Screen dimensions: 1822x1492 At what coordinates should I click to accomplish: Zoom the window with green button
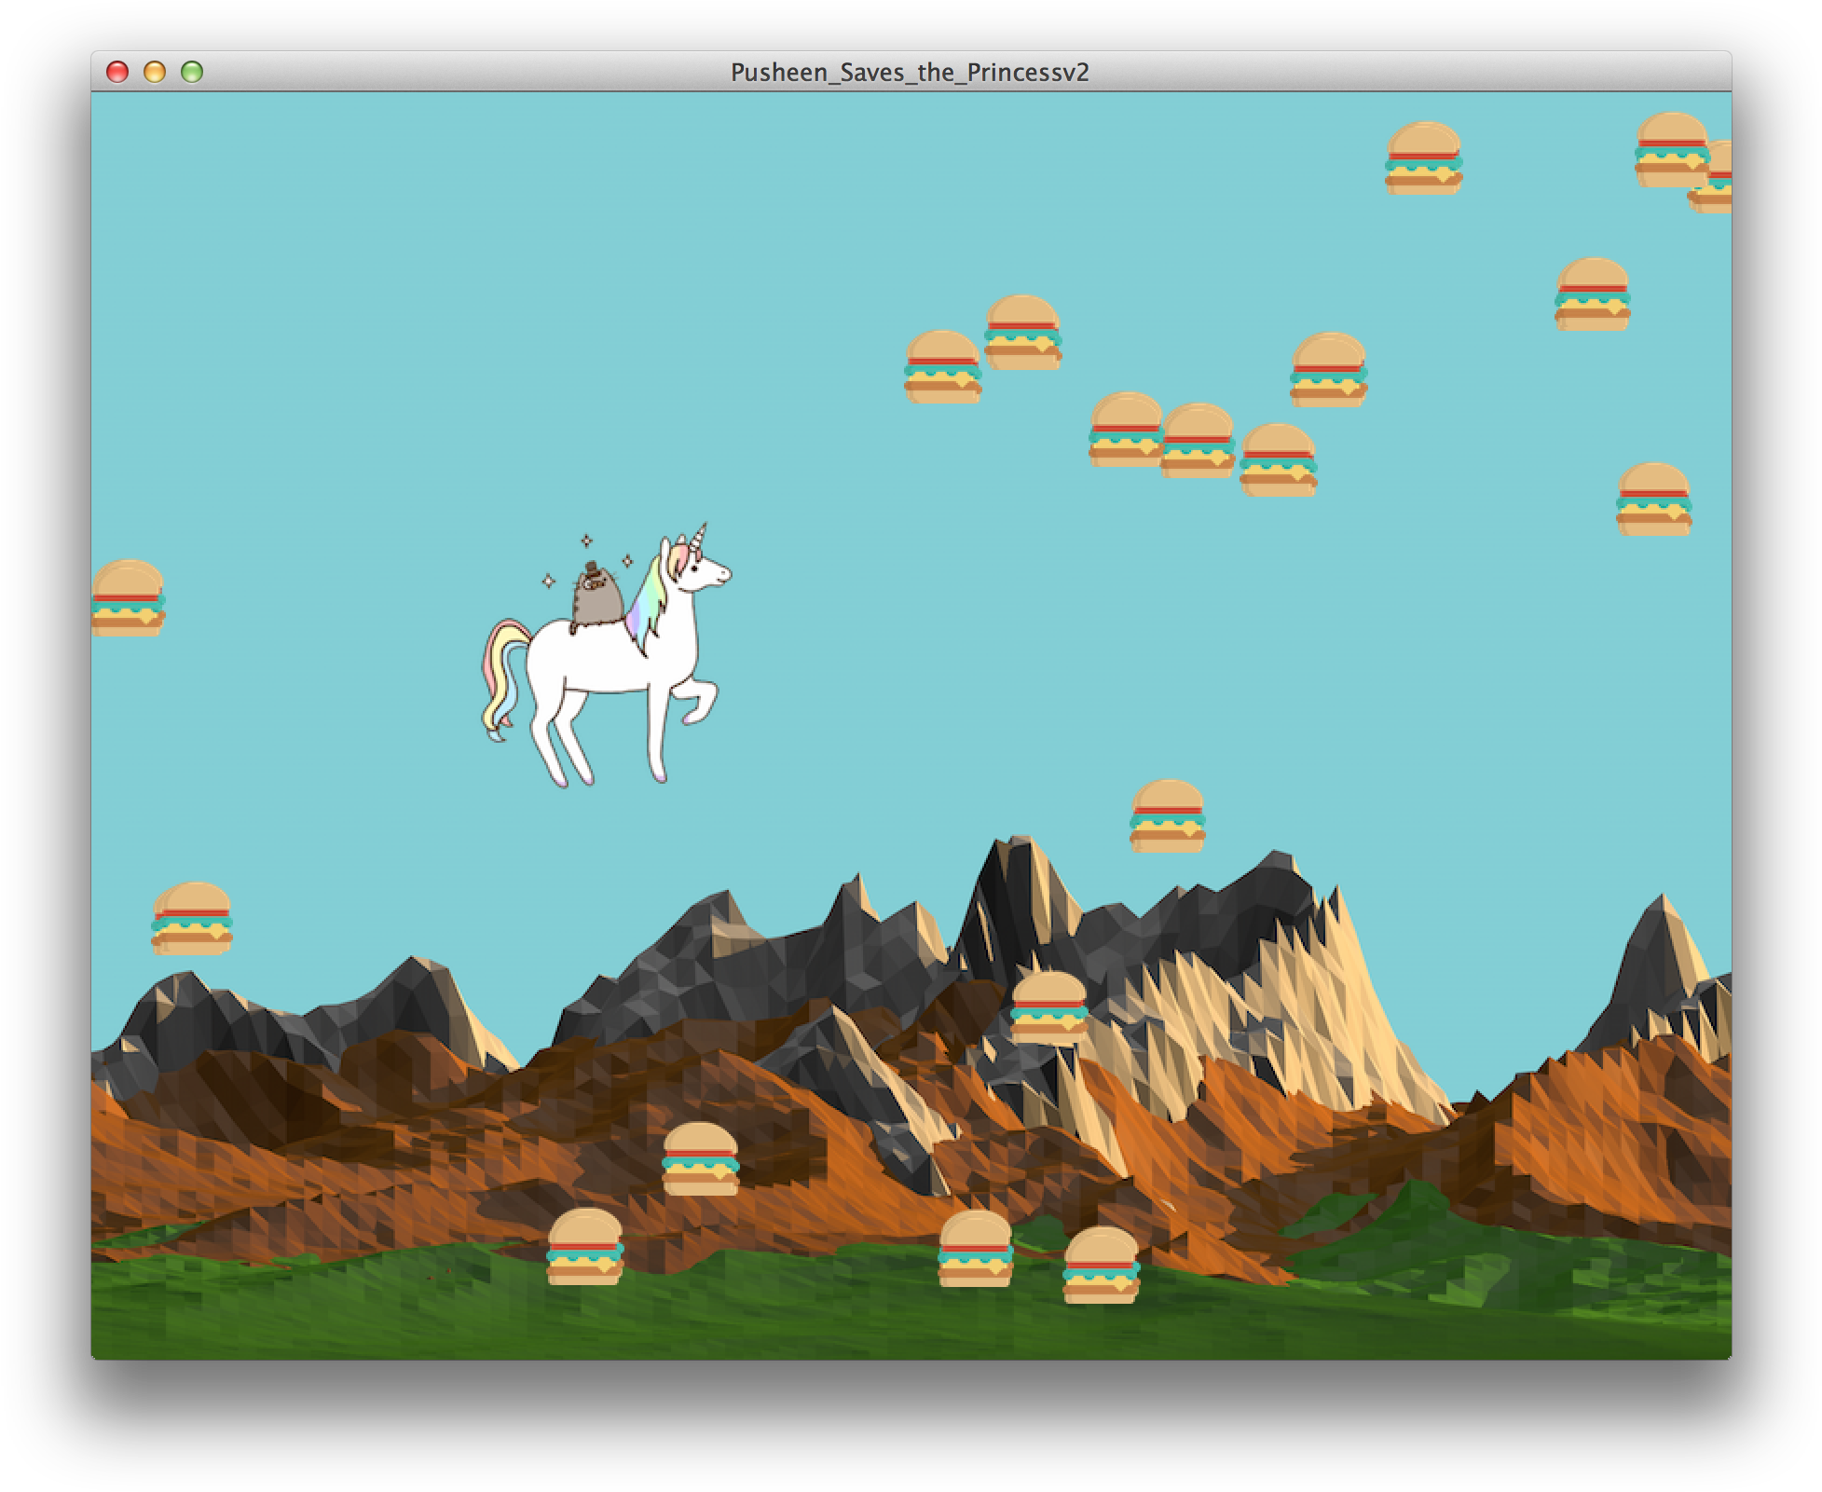point(192,72)
